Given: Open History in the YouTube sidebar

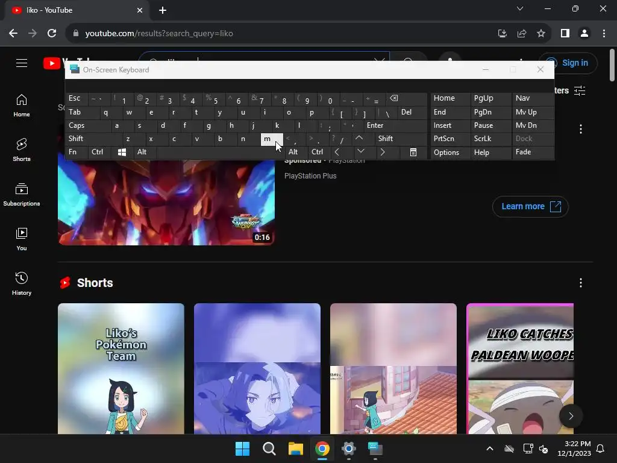Looking at the screenshot, I should tap(22, 283).
